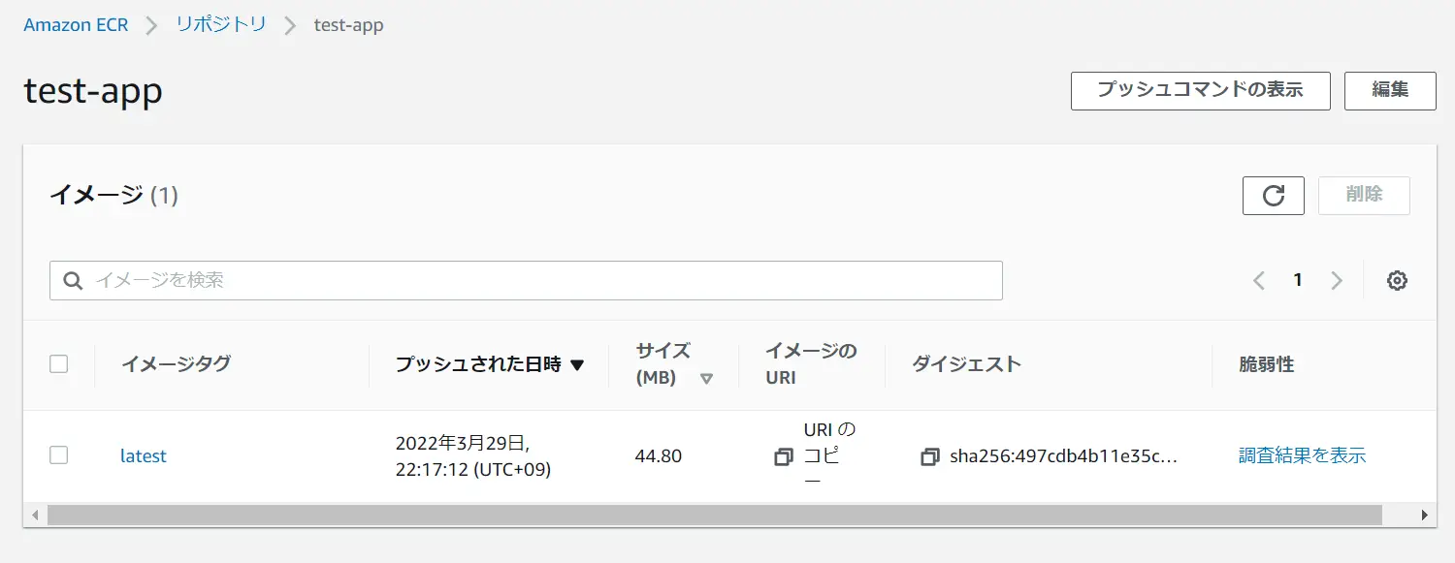The height and width of the screenshot is (563, 1455).
Task: Sort by プッシュされた日時 column arrow
Action: [x=577, y=365]
